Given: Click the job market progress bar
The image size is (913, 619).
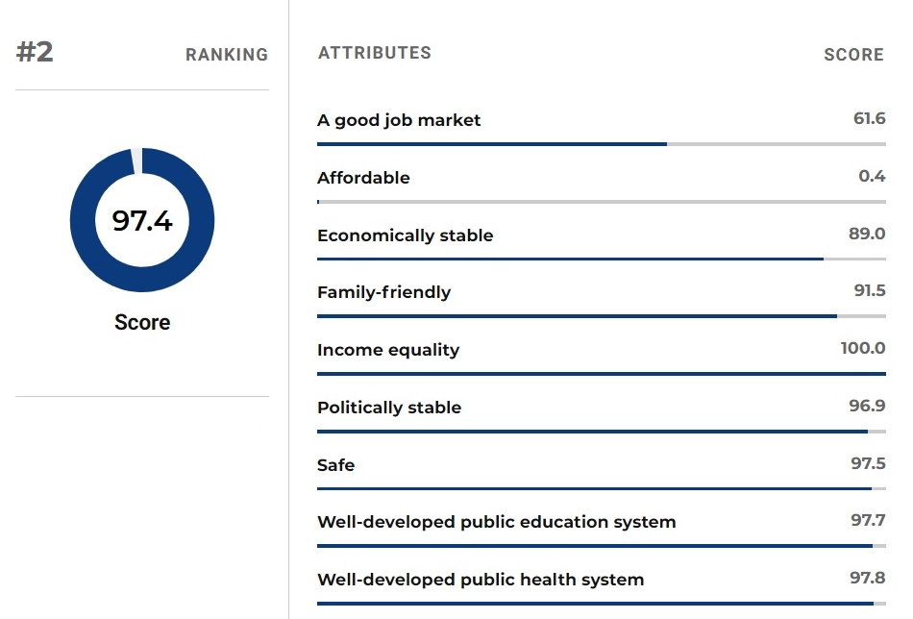Looking at the screenshot, I should click(602, 144).
